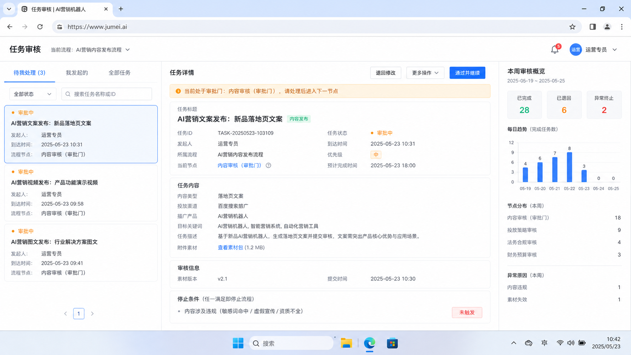Go to the previous page of the task list
Viewport: 631px width, 355px height.
coord(65,314)
